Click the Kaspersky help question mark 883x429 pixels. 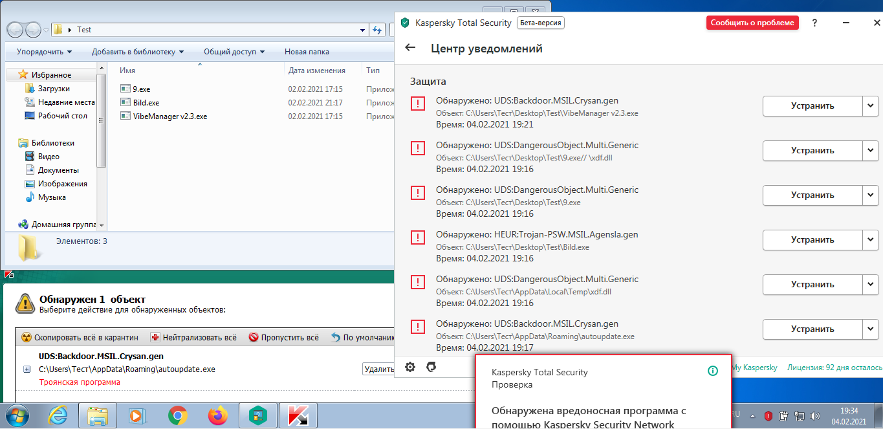tap(814, 23)
